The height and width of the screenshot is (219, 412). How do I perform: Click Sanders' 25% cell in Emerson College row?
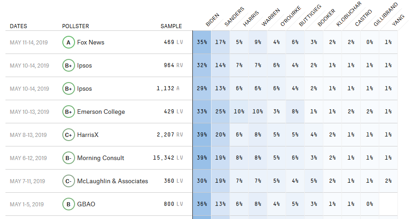(x=221, y=112)
